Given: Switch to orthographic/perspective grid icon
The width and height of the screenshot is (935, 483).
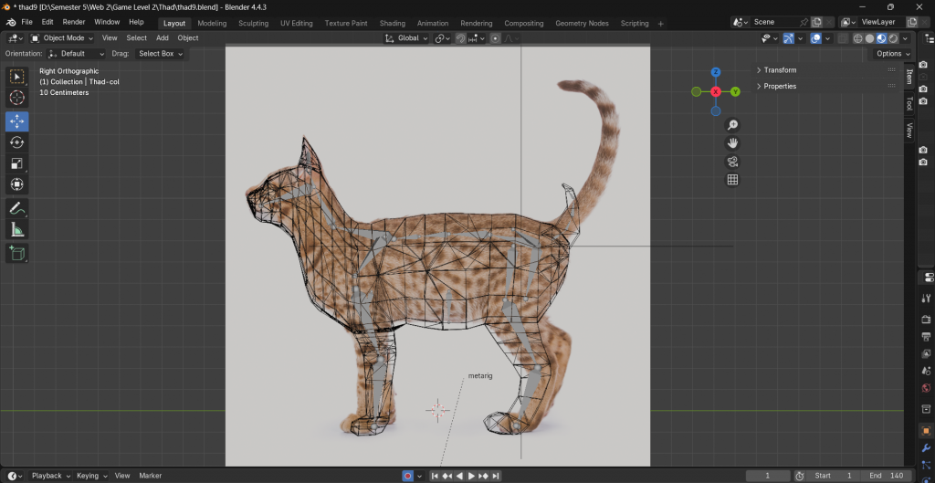Looking at the screenshot, I should click(732, 180).
